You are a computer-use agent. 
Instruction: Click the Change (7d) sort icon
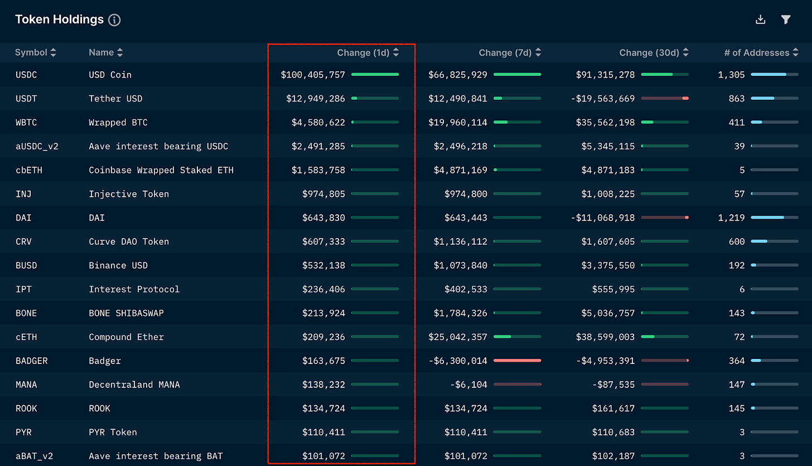coord(538,52)
